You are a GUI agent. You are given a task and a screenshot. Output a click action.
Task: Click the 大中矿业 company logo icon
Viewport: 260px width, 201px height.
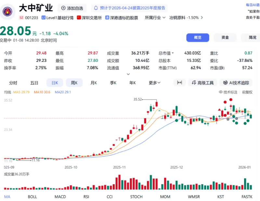[6, 11]
